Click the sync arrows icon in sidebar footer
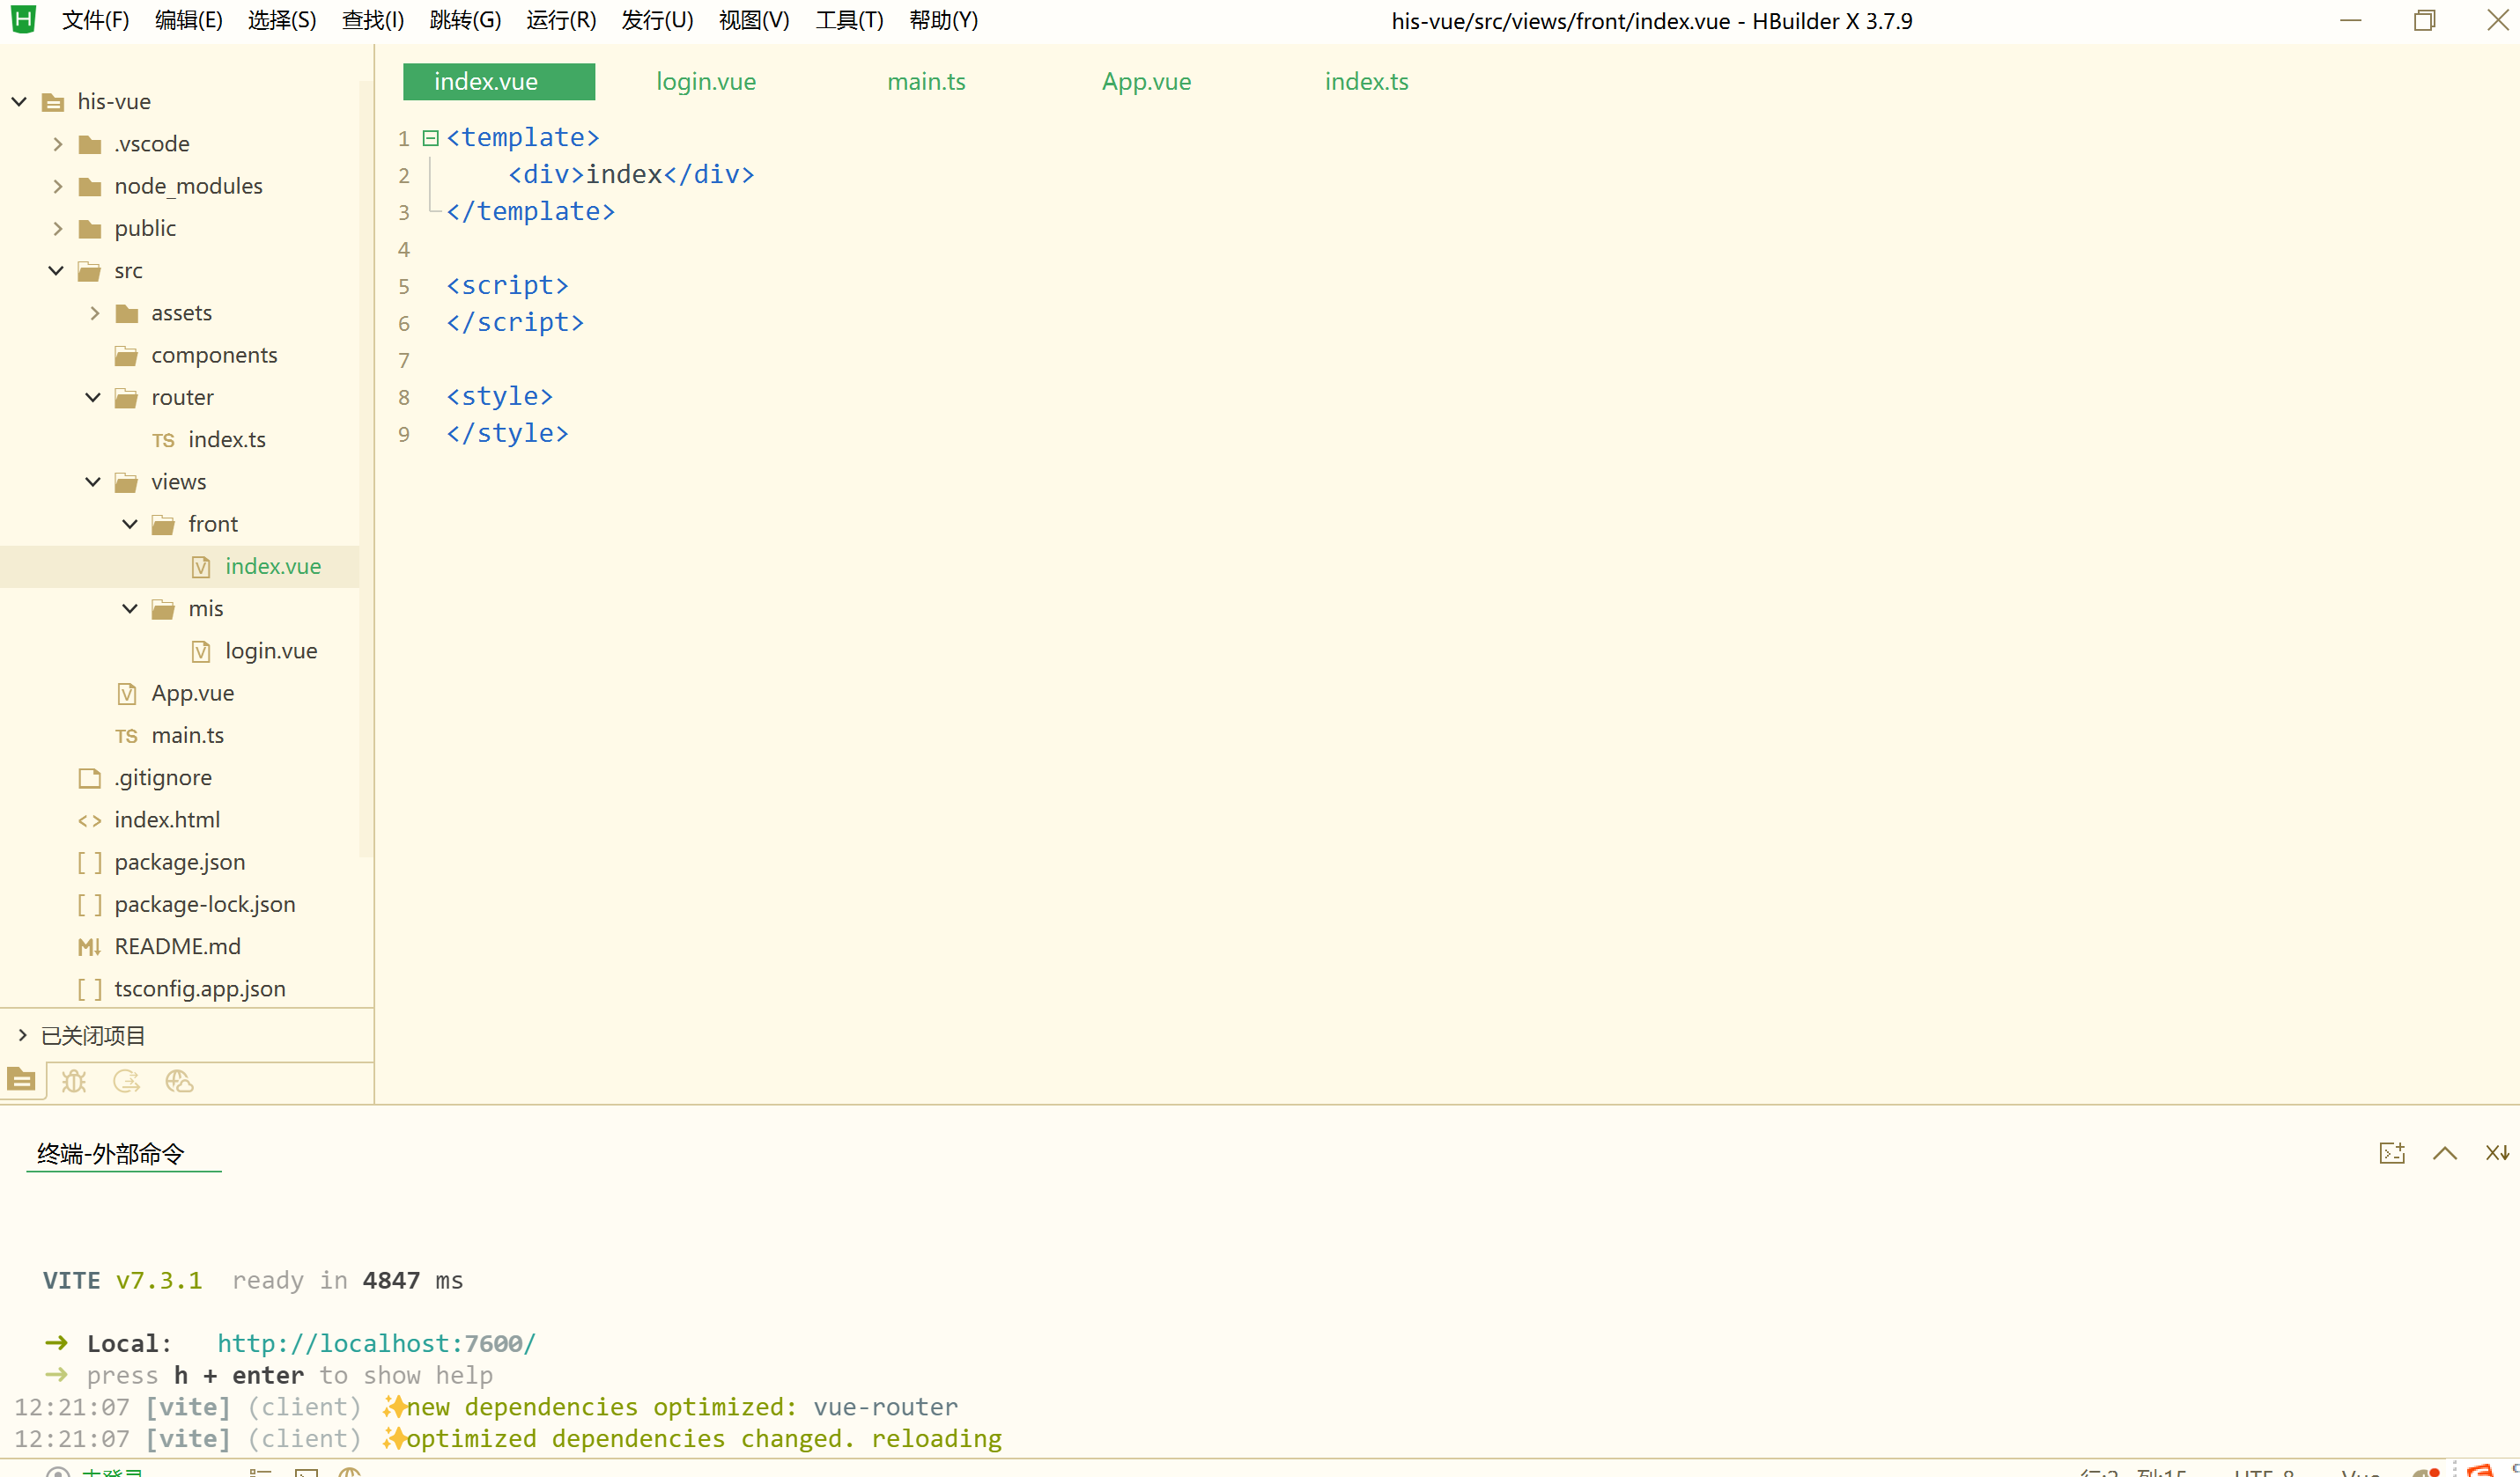The image size is (2520, 1477). [126, 1081]
